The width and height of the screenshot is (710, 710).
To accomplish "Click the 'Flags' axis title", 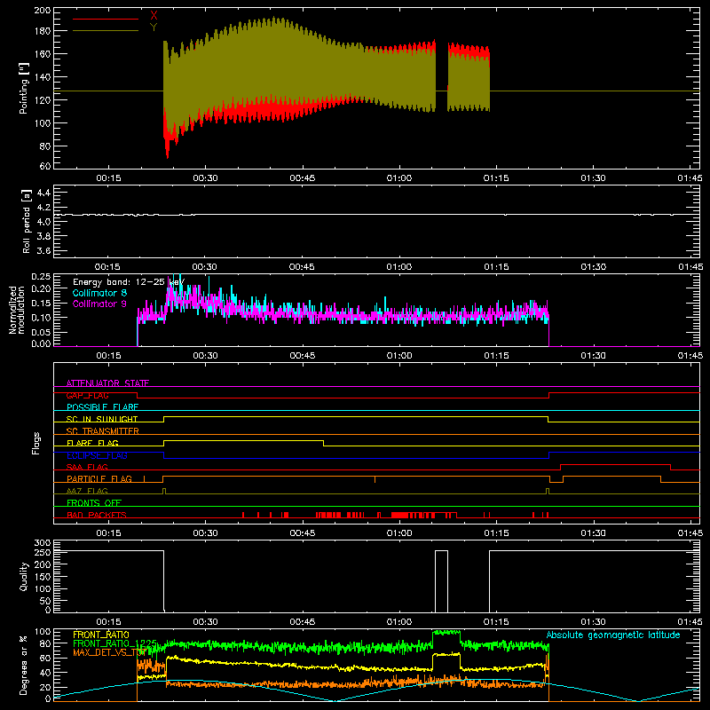I will click(35, 443).
